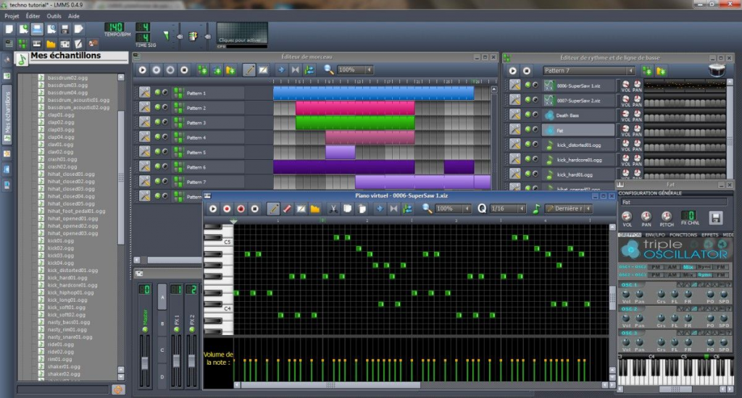742x398 pixels.
Task: Create a new project with the blank page icon
Action: tap(9, 29)
